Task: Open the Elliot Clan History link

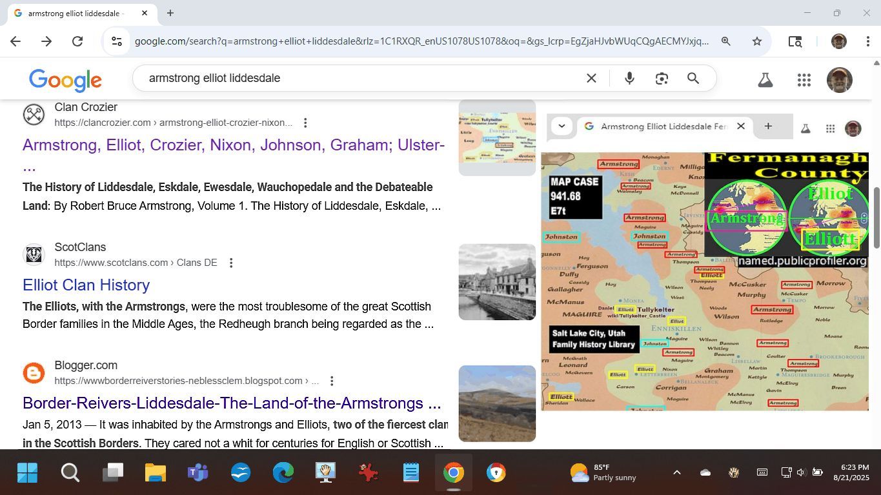Action: coord(86,285)
